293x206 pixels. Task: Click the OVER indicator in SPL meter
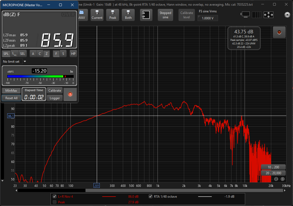68,15
